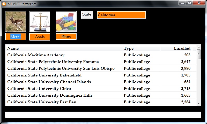Maximize the KALVEET Universities window
This screenshot has width=207, height=124.
189,3
